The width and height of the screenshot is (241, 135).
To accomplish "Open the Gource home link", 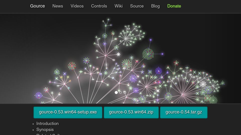I will pos(37,6).
